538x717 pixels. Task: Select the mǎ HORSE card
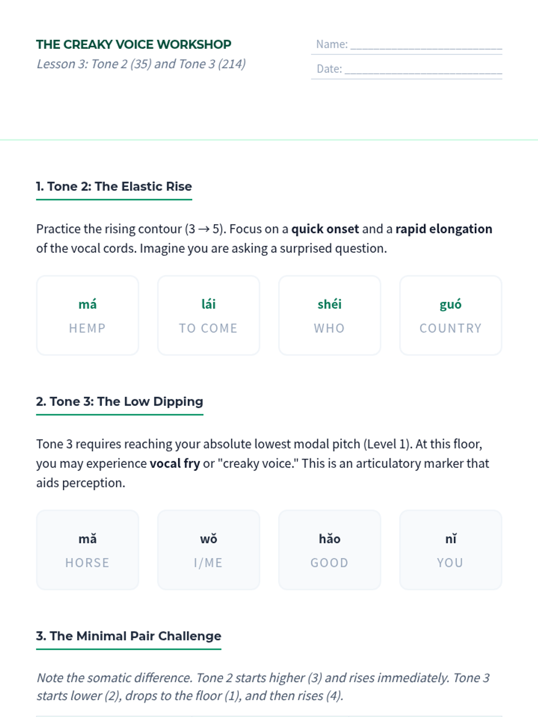click(87, 550)
